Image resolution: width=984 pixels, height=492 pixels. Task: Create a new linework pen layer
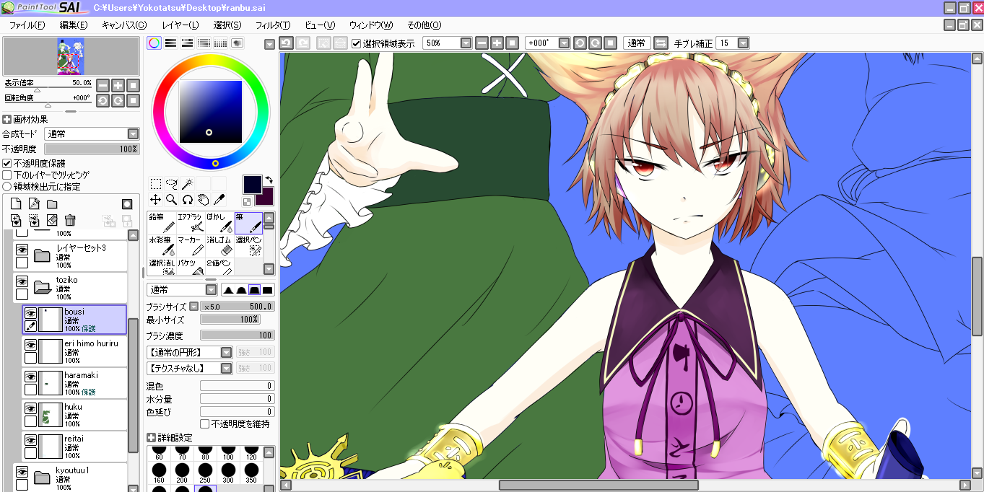tap(34, 204)
